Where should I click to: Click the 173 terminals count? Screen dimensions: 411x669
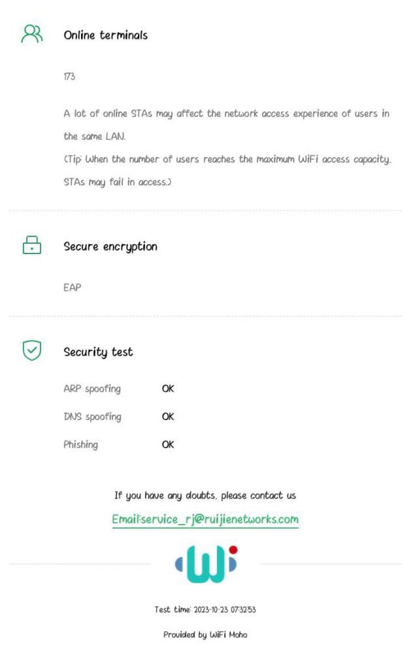(x=69, y=76)
